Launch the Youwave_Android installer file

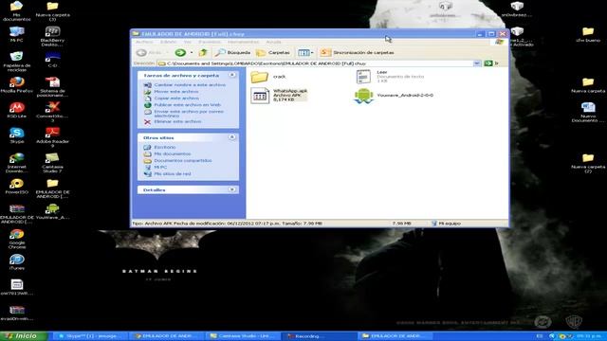(x=394, y=96)
